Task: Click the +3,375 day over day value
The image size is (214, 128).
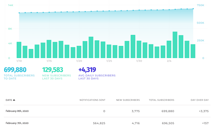Action: coord(204,111)
